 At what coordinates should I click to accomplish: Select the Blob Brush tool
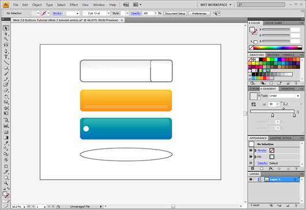(x=6, y=85)
